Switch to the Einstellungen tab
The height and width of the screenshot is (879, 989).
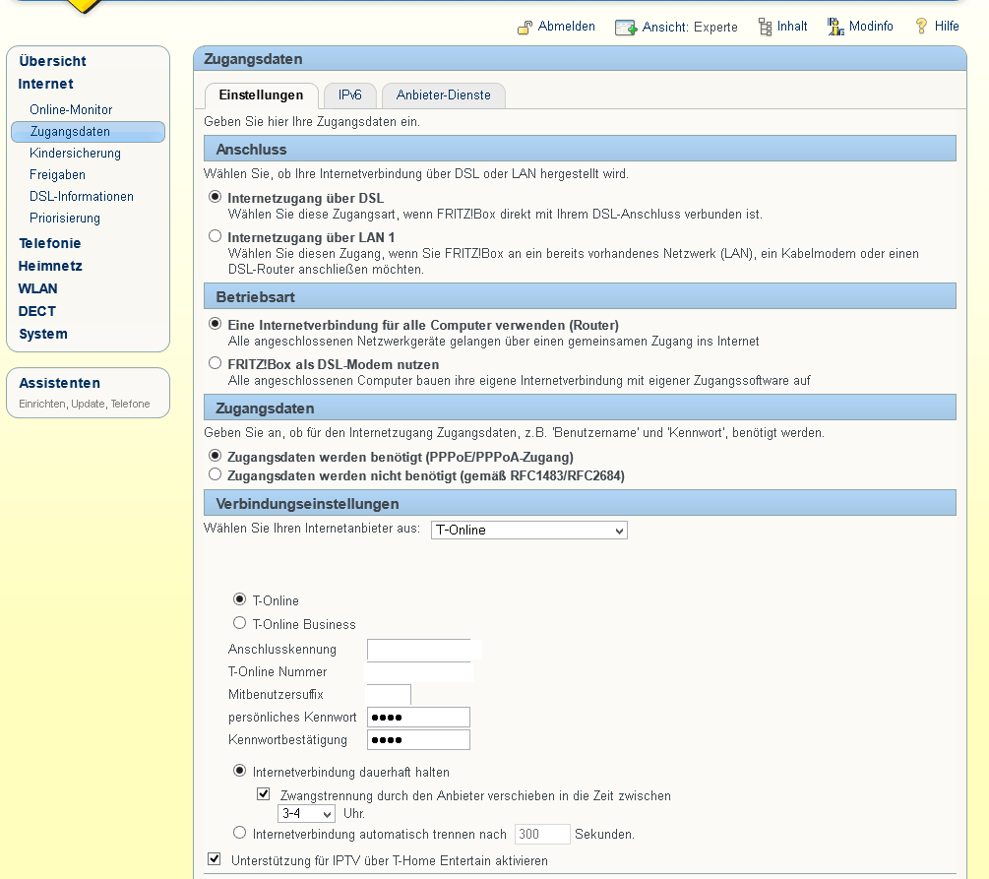pyautogui.click(x=261, y=95)
